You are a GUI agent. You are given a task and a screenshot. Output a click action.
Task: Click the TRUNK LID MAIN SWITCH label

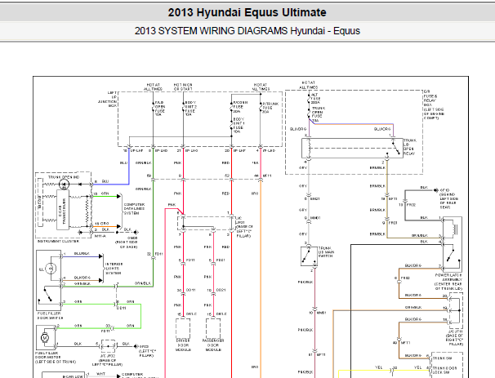[x=326, y=252]
